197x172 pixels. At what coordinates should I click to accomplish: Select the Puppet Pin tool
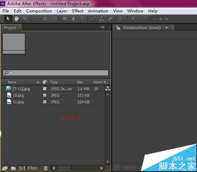(x=133, y=19)
